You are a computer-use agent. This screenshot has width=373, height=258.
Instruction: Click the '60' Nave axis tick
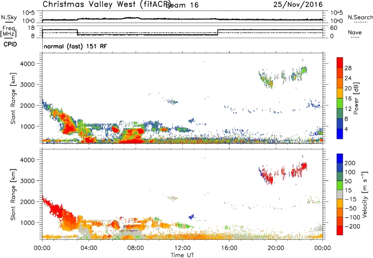tap(334, 28)
